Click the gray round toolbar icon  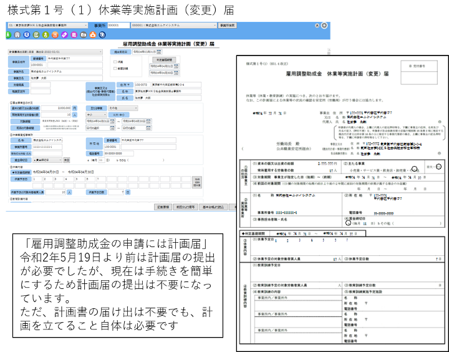[17, 35]
